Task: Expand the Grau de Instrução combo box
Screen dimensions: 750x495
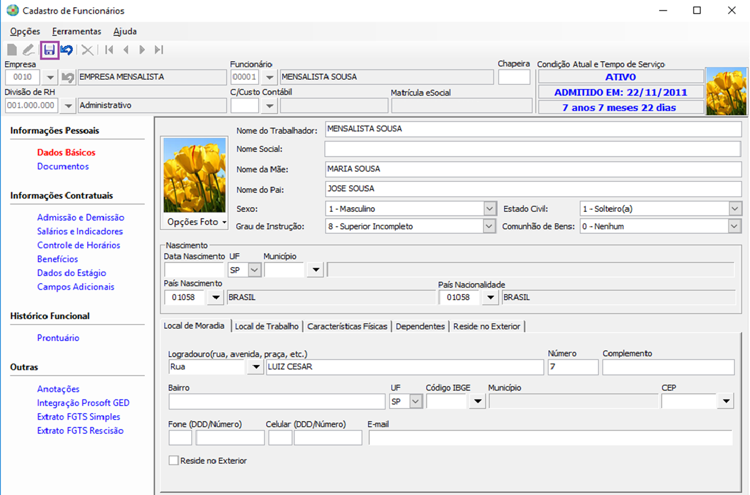Action: 489,227
